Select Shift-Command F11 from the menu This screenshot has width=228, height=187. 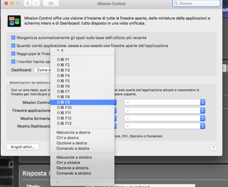(82, 113)
